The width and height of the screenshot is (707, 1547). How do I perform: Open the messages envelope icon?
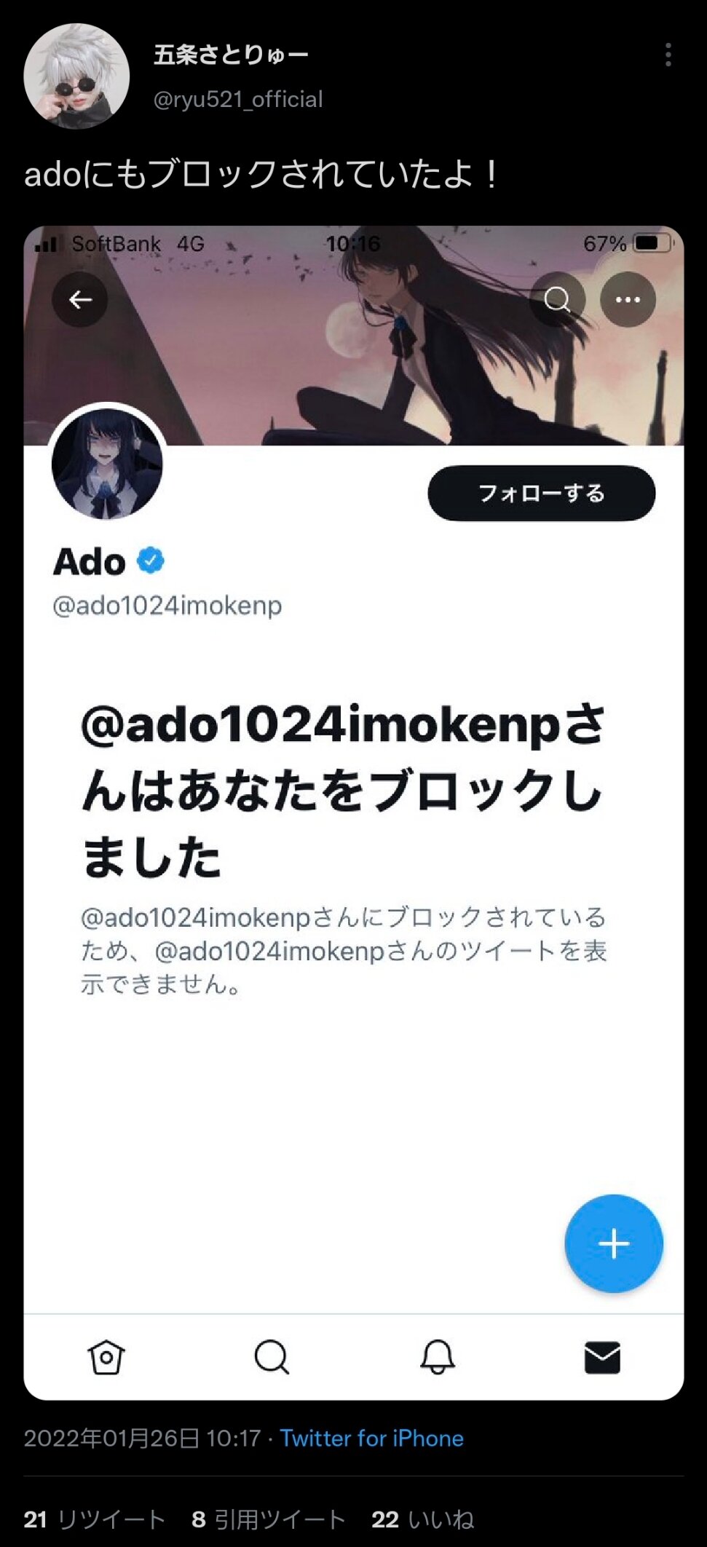602,1358
